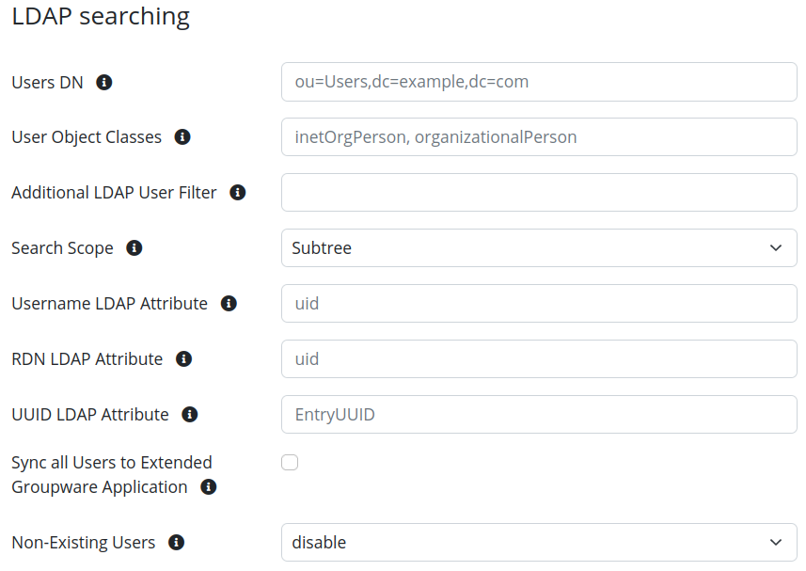
Task: Click the Username LDAP Attribute info icon
Action: point(228,303)
